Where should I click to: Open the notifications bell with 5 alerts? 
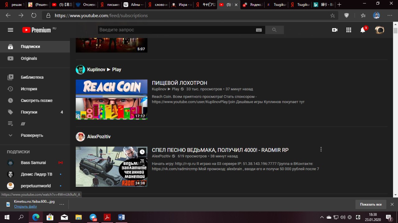363,30
